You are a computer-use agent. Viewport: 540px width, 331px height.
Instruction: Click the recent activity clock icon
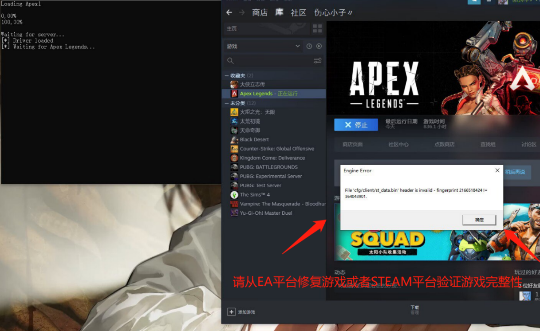coord(309,46)
